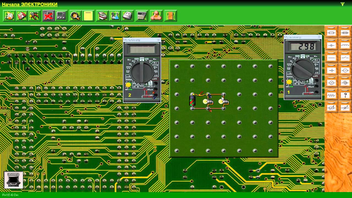352x198 pixels.
Task: Click the VΩmA jack on multimeter 1
Action: point(317,87)
